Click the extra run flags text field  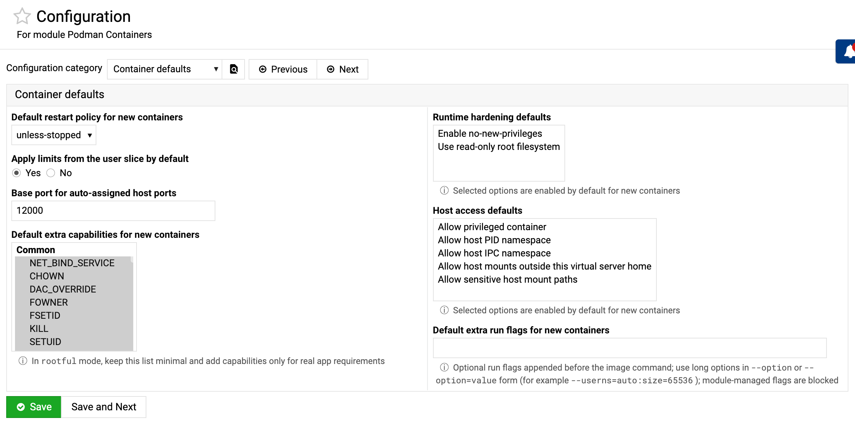pyautogui.click(x=629, y=348)
